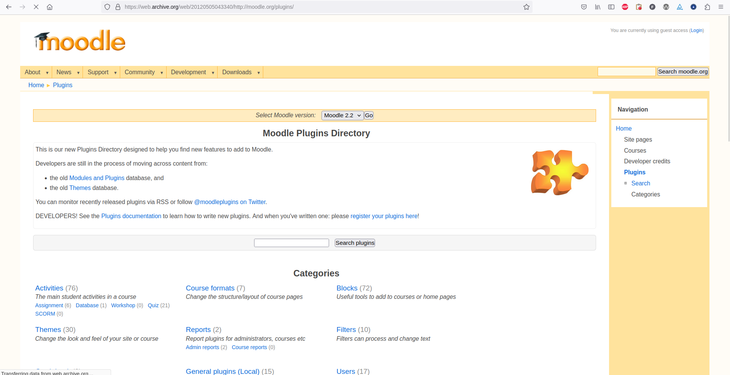Click Home in the breadcrumb
The height and width of the screenshot is (375, 730).
pos(36,85)
